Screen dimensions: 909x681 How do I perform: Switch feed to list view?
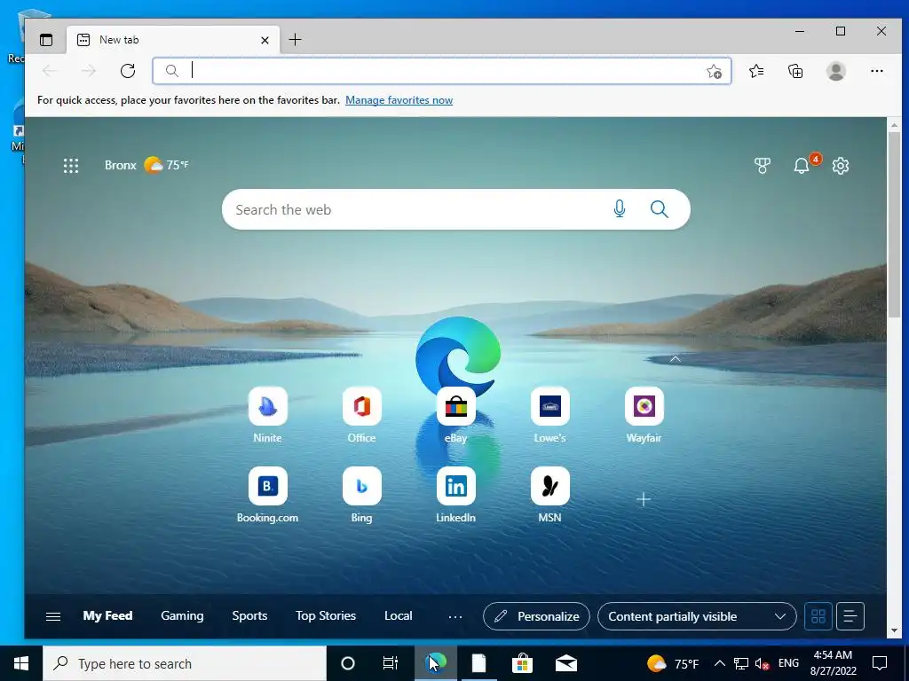[x=850, y=616]
